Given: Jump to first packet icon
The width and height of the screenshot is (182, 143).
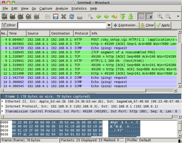Looking at the screenshot, I should click(123, 16).
